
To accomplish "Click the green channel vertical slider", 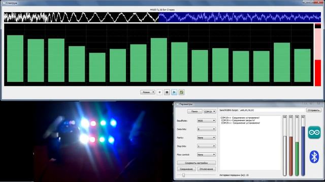I will point(297,146).
